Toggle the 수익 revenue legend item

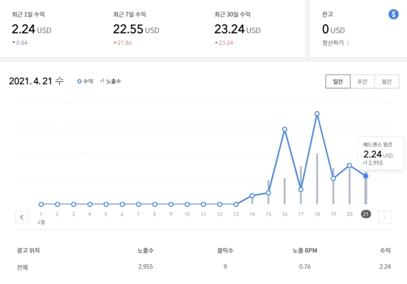85,81
